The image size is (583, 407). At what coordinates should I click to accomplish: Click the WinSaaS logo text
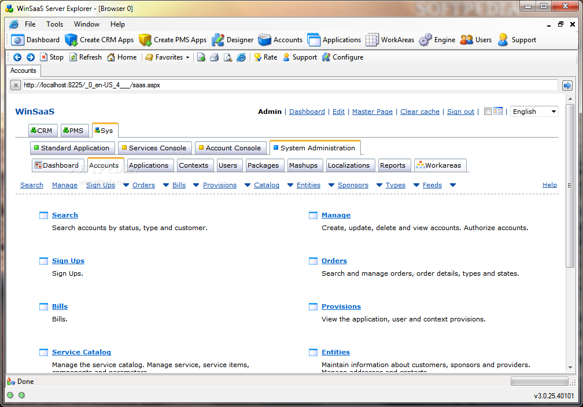click(35, 112)
